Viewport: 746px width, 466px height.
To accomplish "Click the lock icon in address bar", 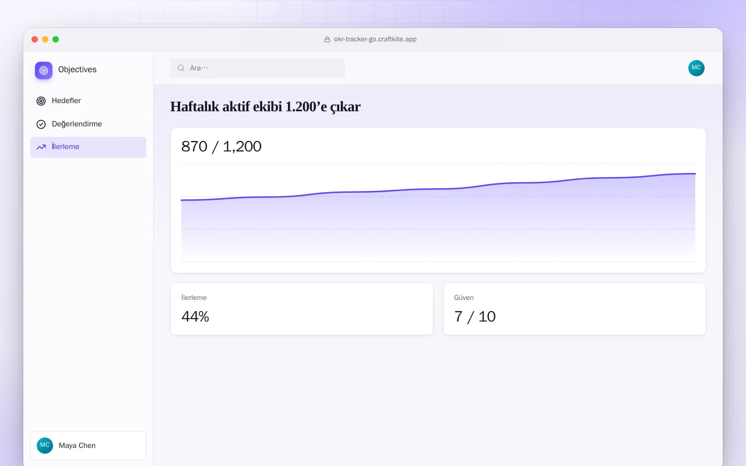I will tap(328, 40).
